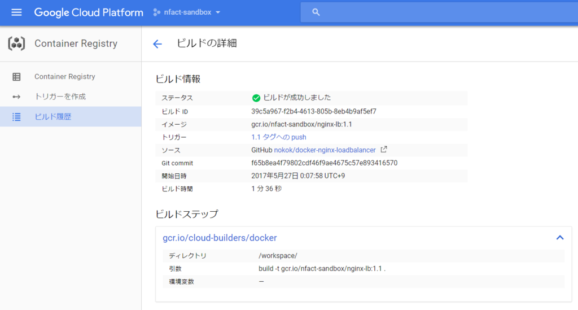
Task: Click the Container Registry table icon
Action: tap(16, 77)
